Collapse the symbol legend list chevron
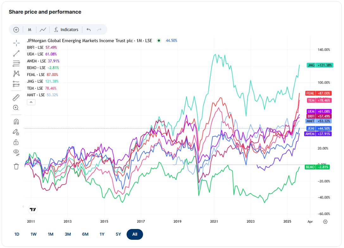This screenshot has height=248, width=344. point(31,102)
